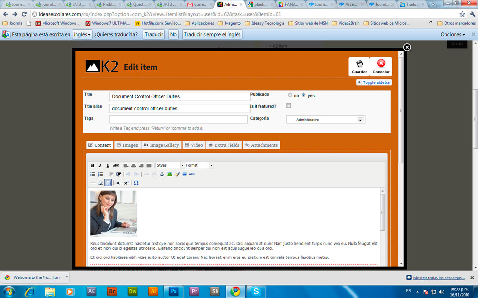This screenshot has width=478, height=298.
Task: Open the Categoria Administrative dropdown
Action: click(x=326, y=120)
